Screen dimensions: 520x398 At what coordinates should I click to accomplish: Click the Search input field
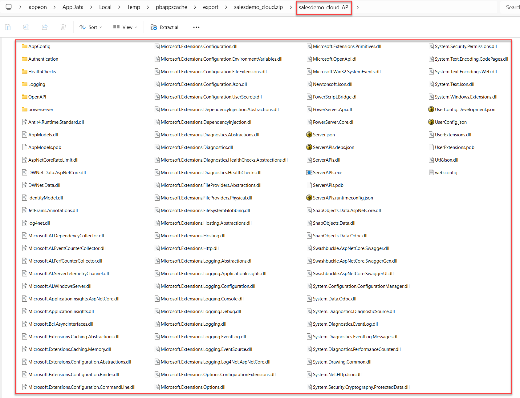[x=511, y=7]
